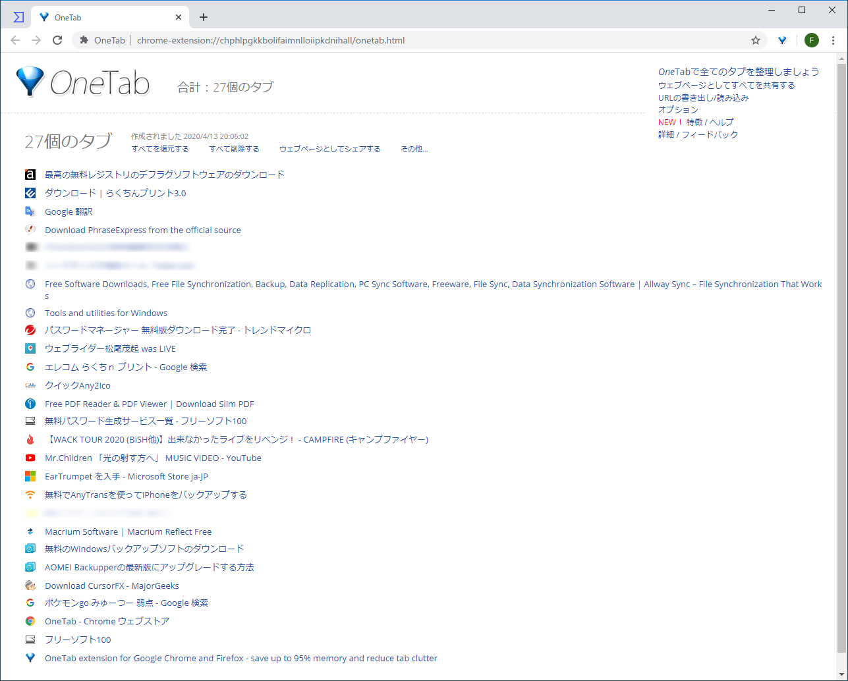This screenshot has width=848, height=681.
Task: Open 無料のWindowsバックアップソフトのダウンロード link
Action: pos(144,549)
